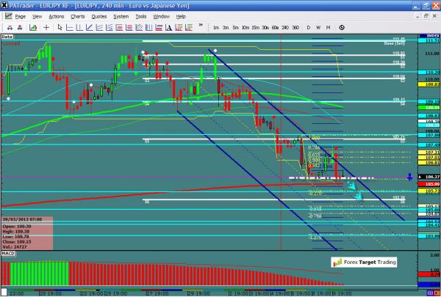Open the Quotes dropdown menu
The image size is (441, 297).
point(99,15)
